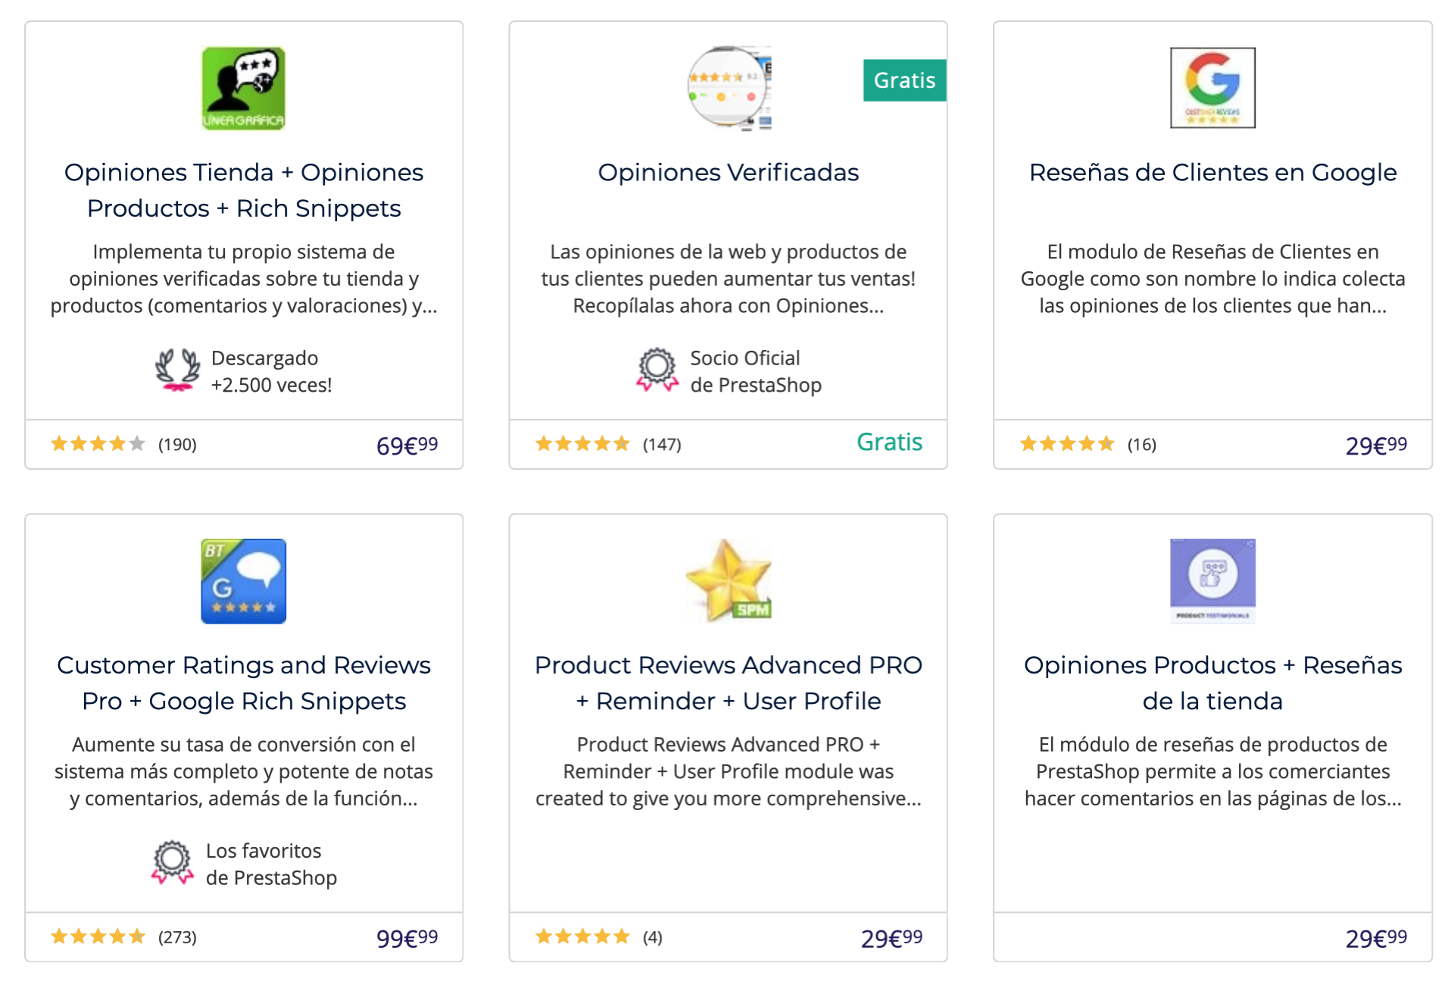Click the green Gratis price text

tap(889, 442)
